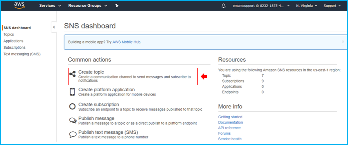Viewport: 348px width, 145px height.
Task: Open Publish message action
Action: (x=96, y=118)
